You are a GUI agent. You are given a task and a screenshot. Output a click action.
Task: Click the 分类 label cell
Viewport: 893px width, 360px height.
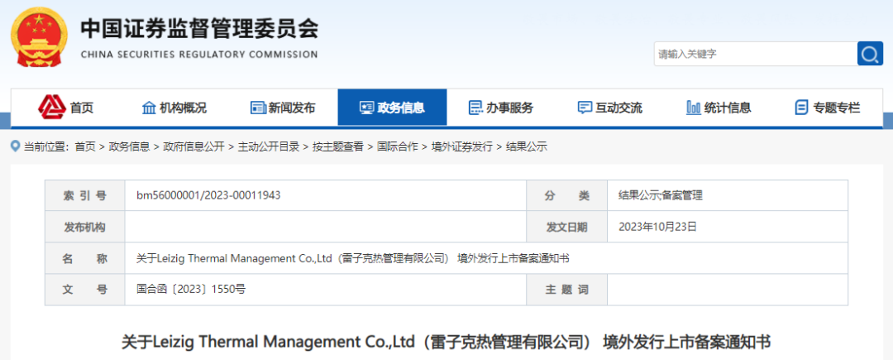pos(566,196)
